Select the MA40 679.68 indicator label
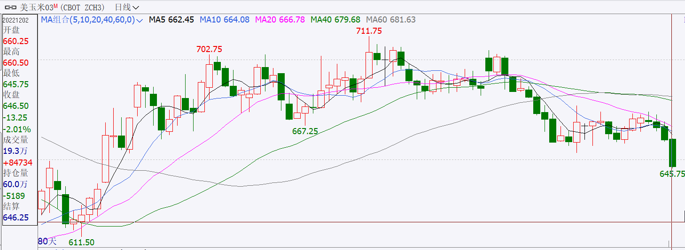This screenshot has height=250, width=685. 335,20
